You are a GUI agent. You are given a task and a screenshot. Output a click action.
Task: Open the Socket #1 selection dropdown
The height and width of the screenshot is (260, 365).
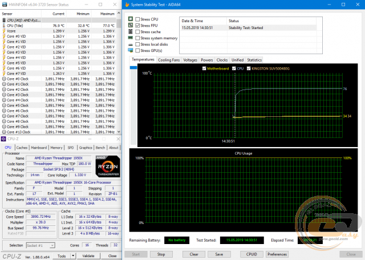click(x=40, y=245)
